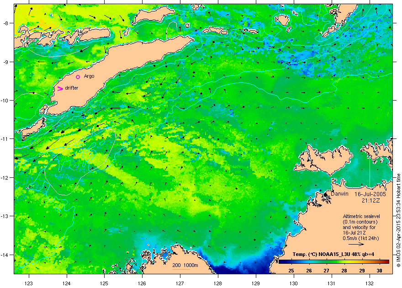Click the Darwin label

tap(339, 194)
